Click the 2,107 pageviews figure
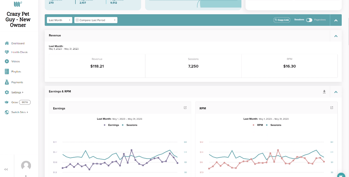 [83, 3]
